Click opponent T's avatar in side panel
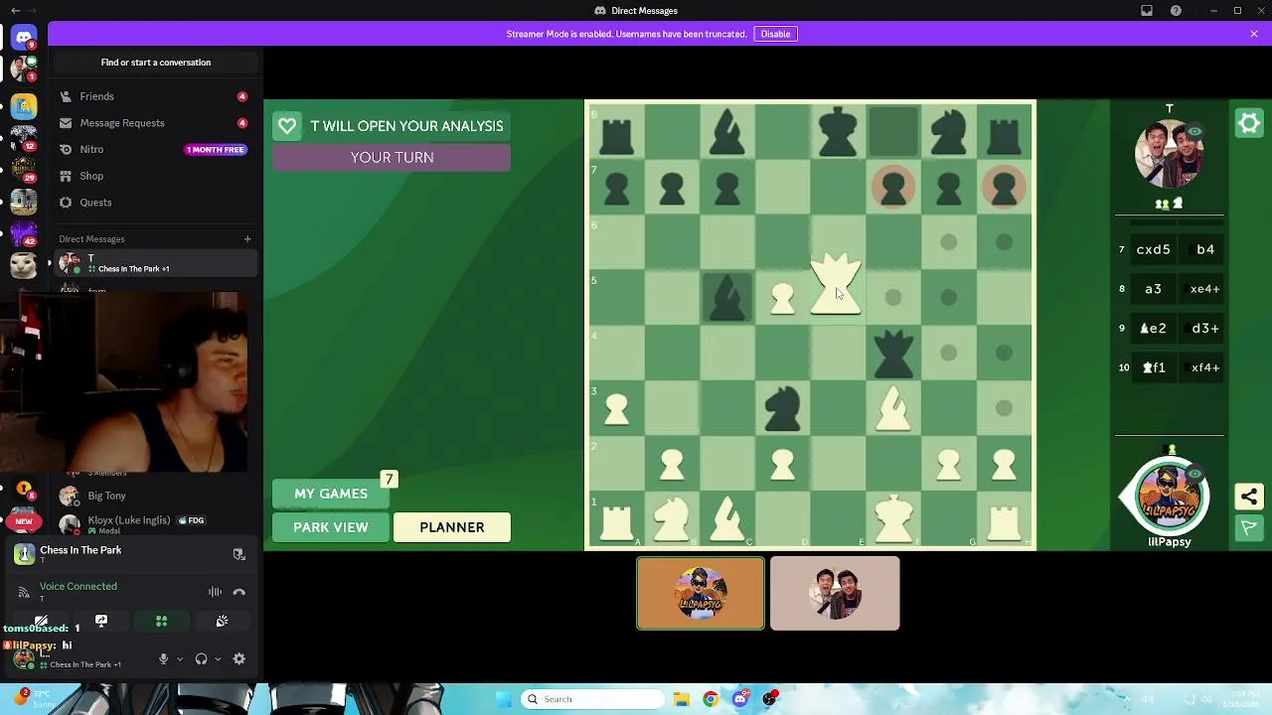1272x715 pixels. click(1169, 154)
